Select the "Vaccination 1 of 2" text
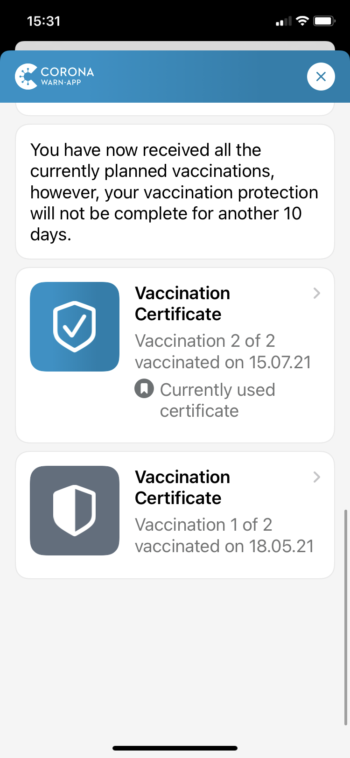Viewport: 350px width, 758px height. coord(203,525)
